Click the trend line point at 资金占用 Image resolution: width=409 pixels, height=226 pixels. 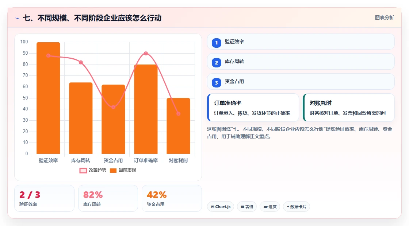[x=113, y=107]
